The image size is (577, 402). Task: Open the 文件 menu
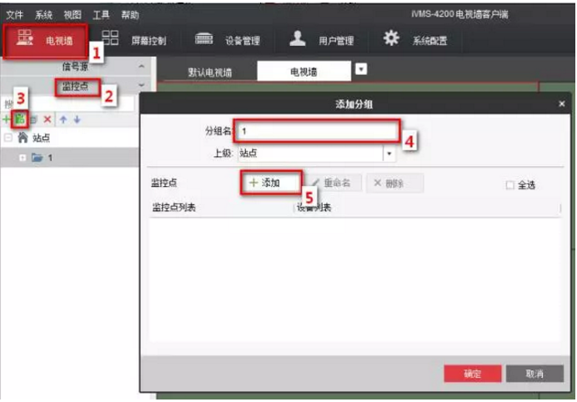(x=15, y=15)
